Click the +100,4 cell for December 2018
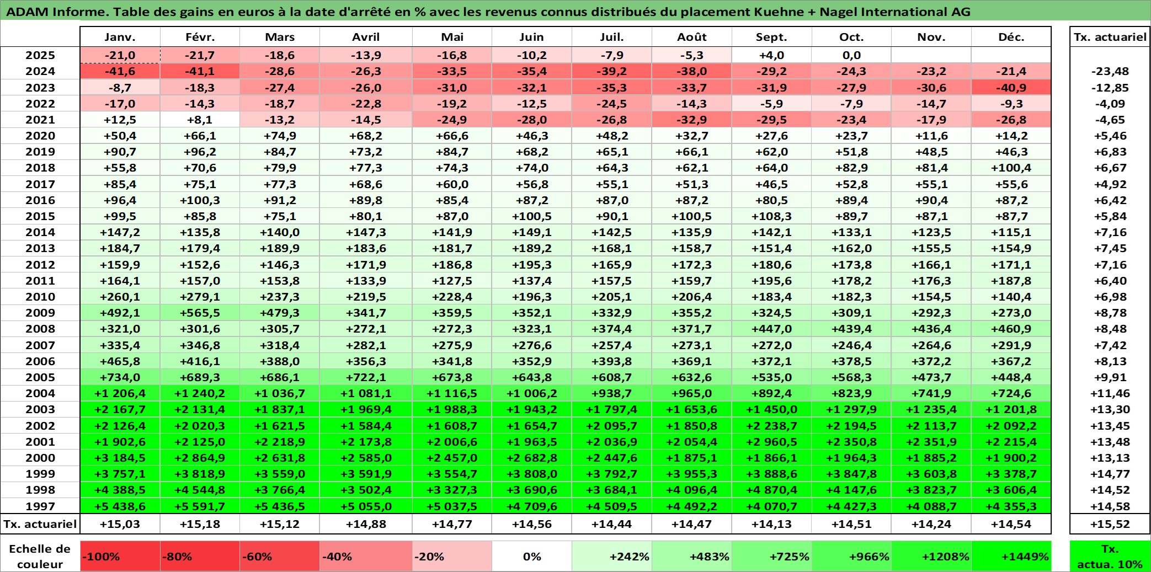The height and width of the screenshot is (572, 1151). (x=1011, y=168)
